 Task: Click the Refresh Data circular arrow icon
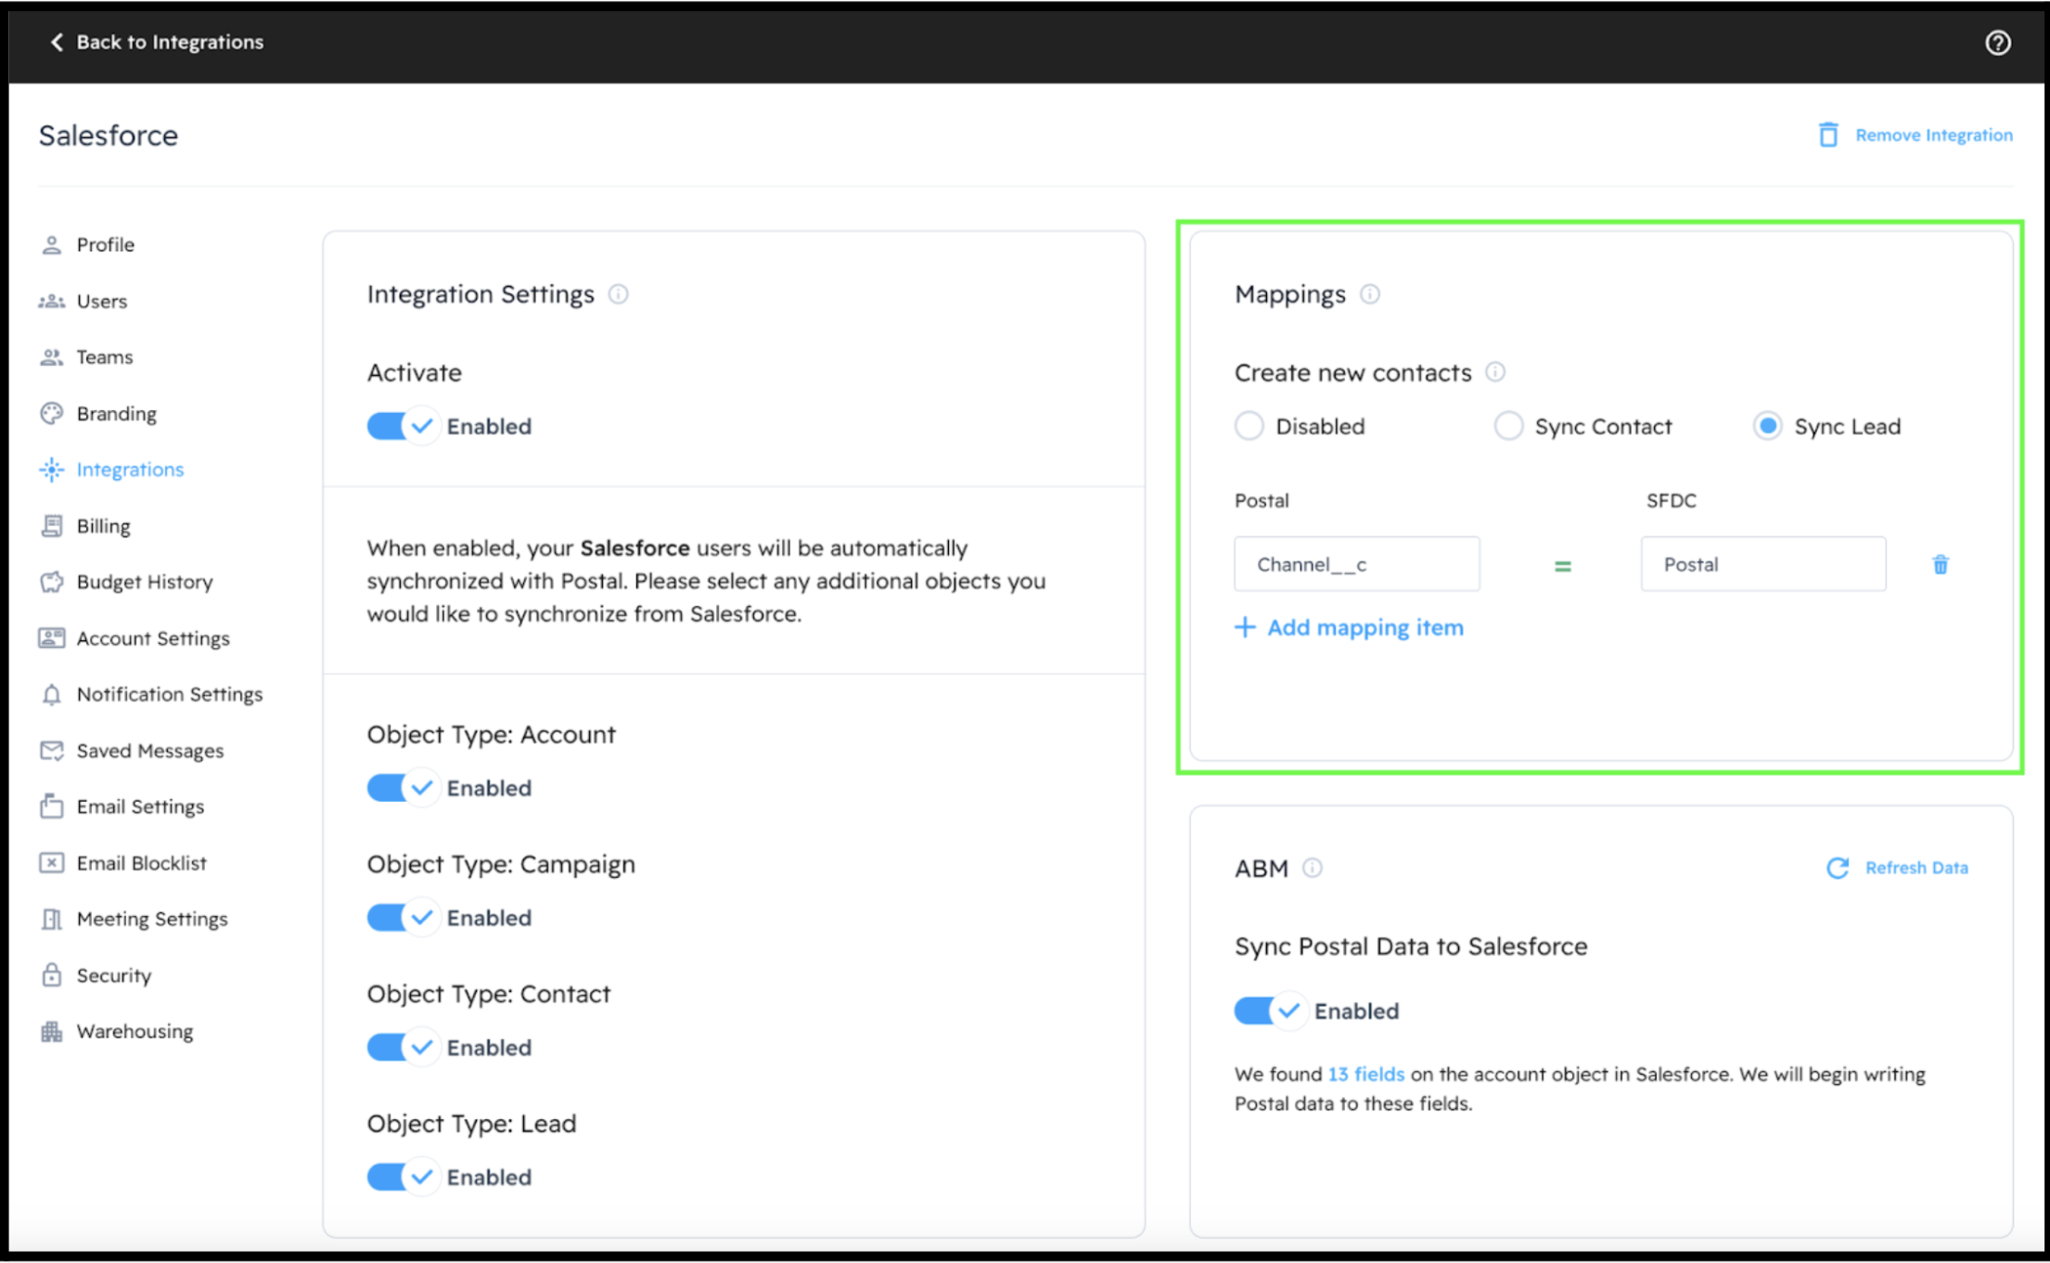click(1837, 868)
